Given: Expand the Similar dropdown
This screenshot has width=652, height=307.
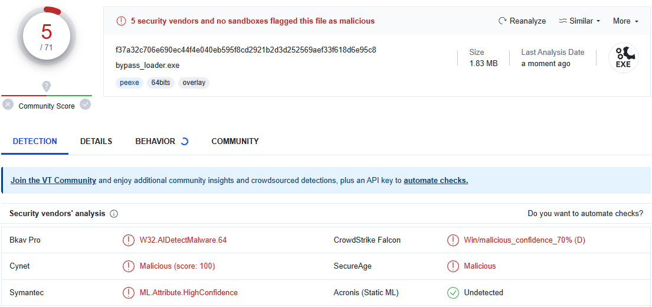Looking at the screenshot, I should click(579, 21).
